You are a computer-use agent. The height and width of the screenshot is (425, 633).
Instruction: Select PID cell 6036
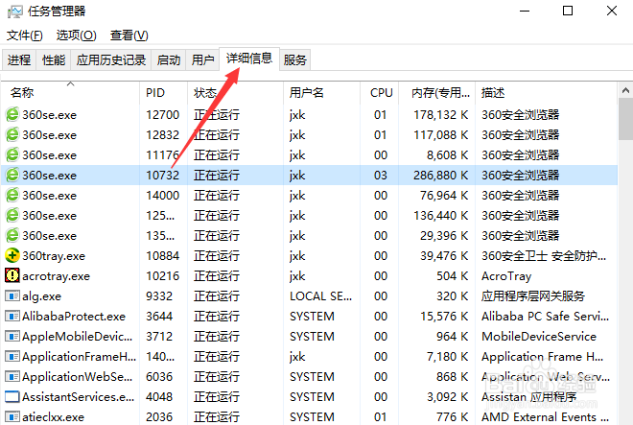pos(159,377)
